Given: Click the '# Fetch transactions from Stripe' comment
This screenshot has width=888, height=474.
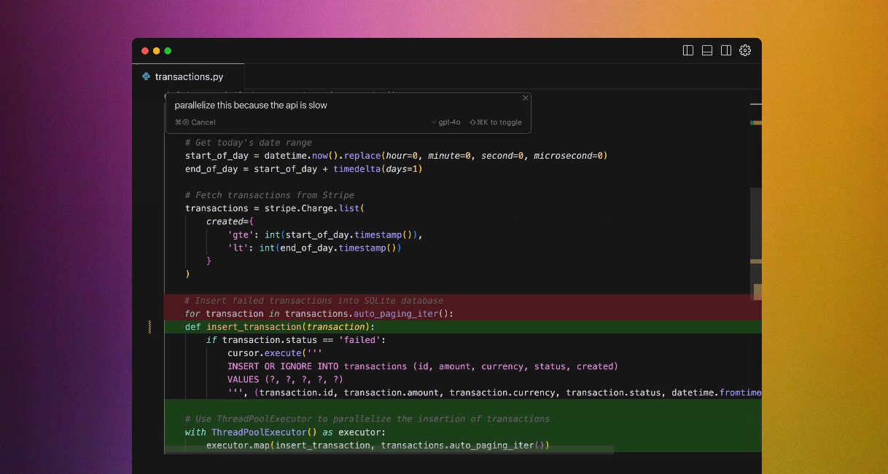Looking at the screenshot, I should point(270,195).
